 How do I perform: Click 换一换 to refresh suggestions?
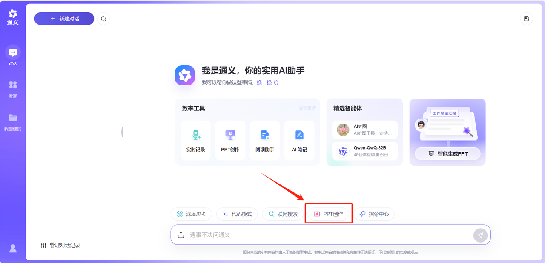pyautogui.click(x=267, y=82)
